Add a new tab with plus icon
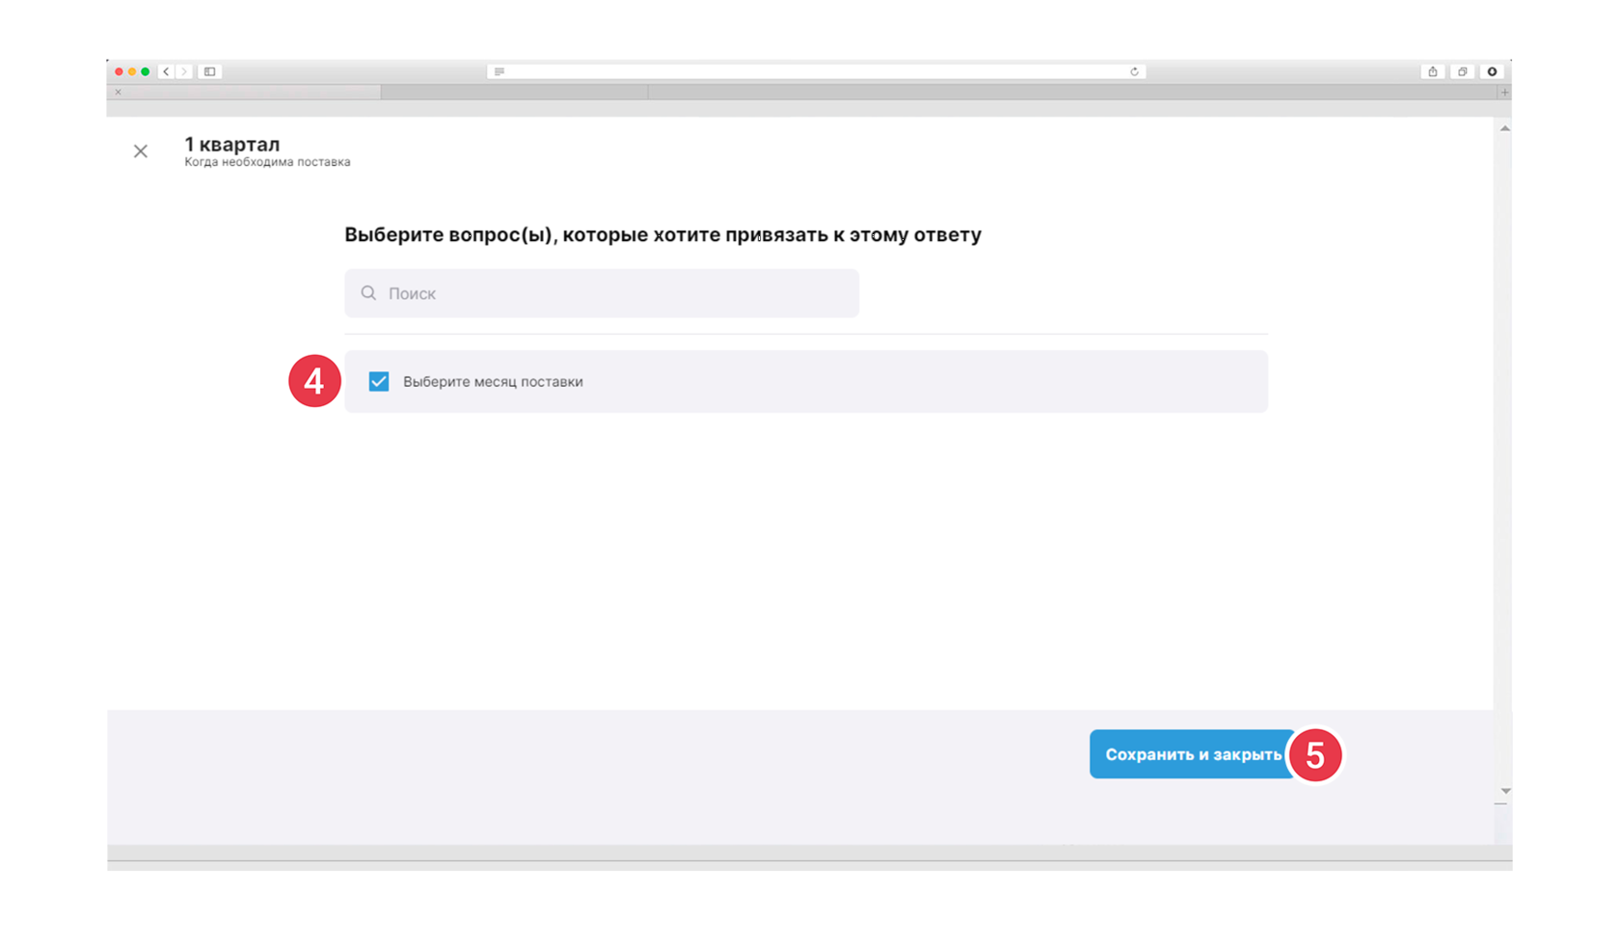Screen dimensions: 1620x926 coord(1504,93)
